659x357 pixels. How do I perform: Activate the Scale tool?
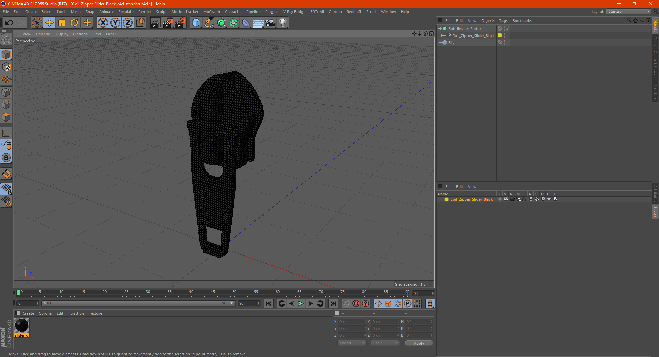point(62,23)
